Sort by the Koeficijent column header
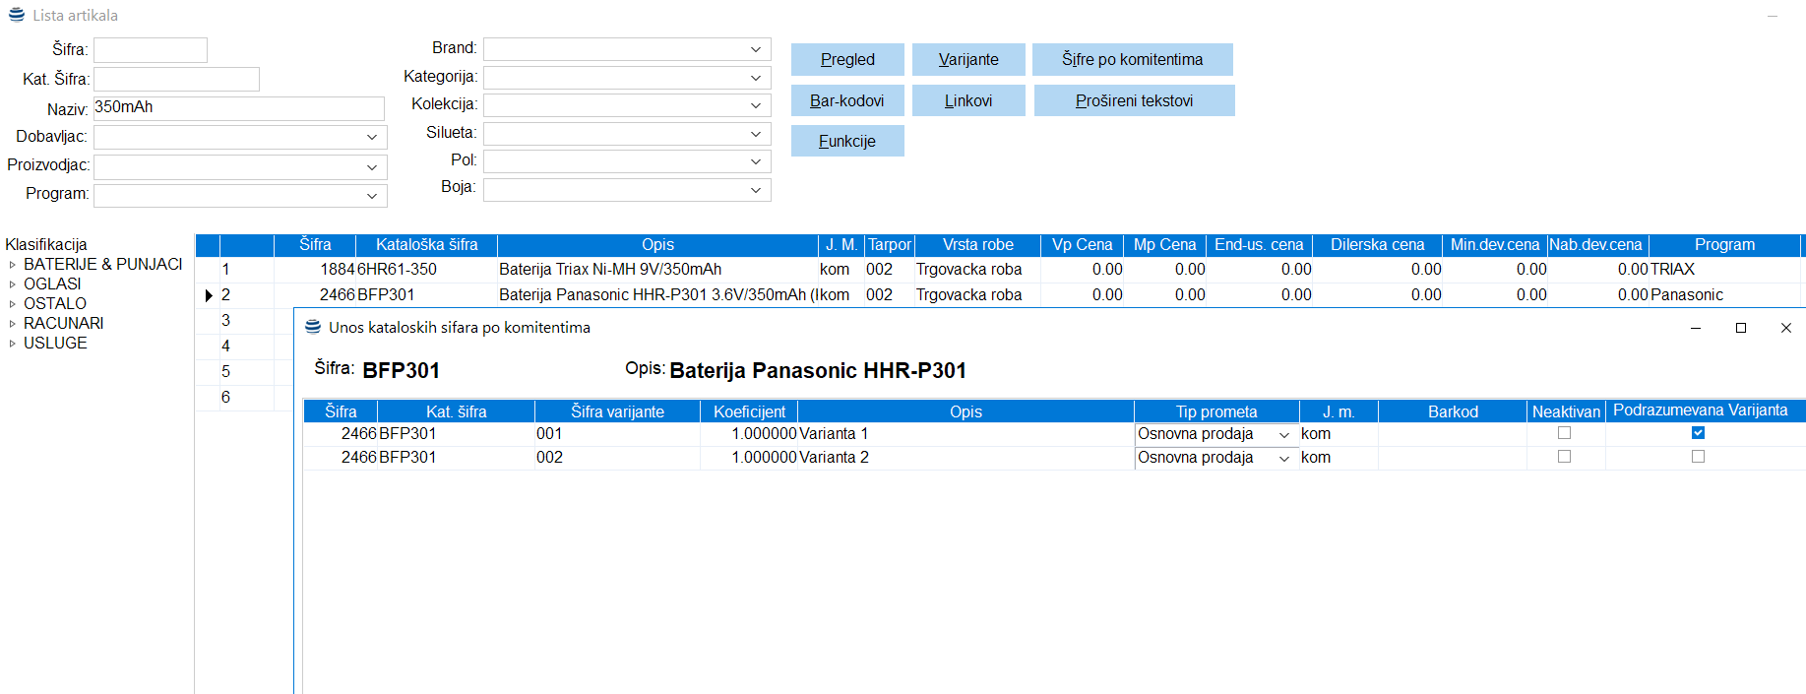Image resolution: width=1806 pixels, height=694 pixels. tap(749, 411)
